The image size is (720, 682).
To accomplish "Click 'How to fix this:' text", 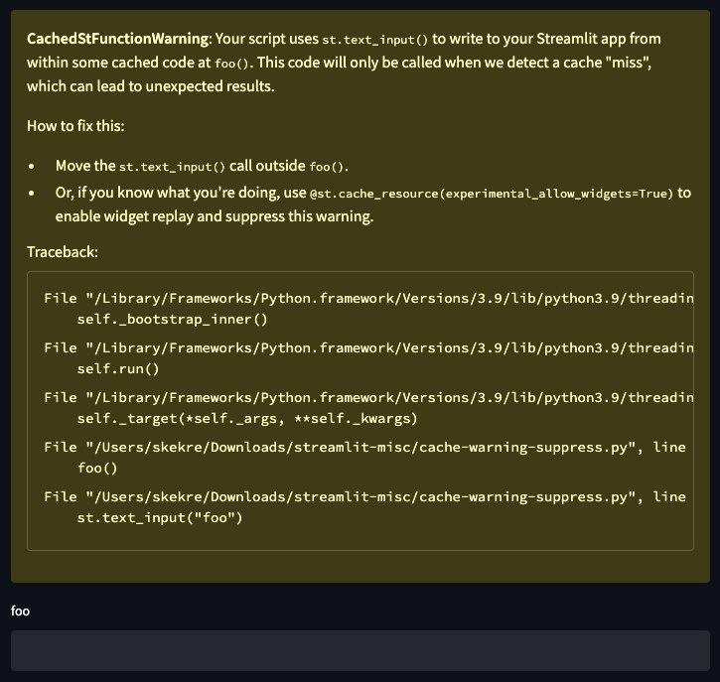I will (75, 126).
